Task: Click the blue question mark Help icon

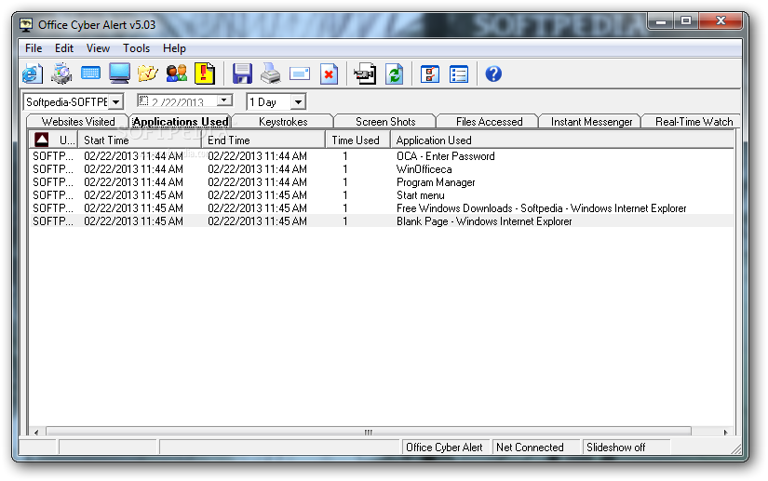Action: 493,73
